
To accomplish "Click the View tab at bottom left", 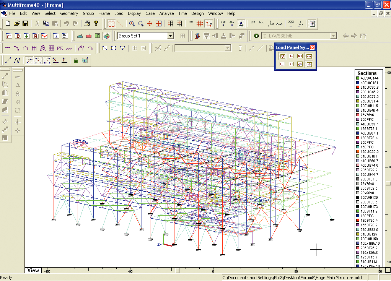I will [33, 270].
